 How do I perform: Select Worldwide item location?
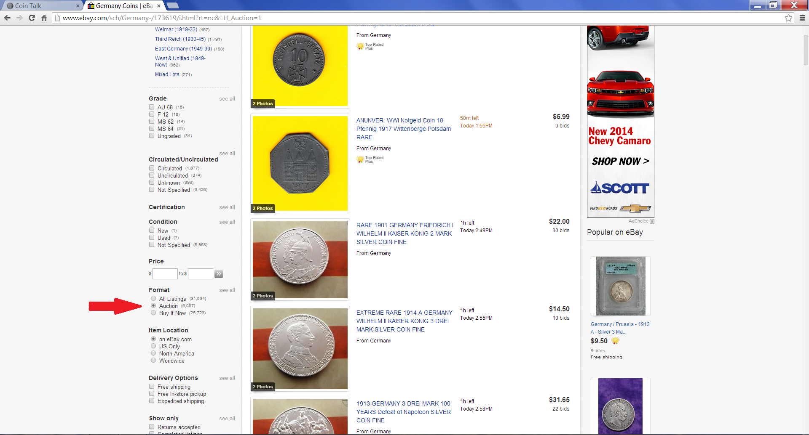click(153, 360)
